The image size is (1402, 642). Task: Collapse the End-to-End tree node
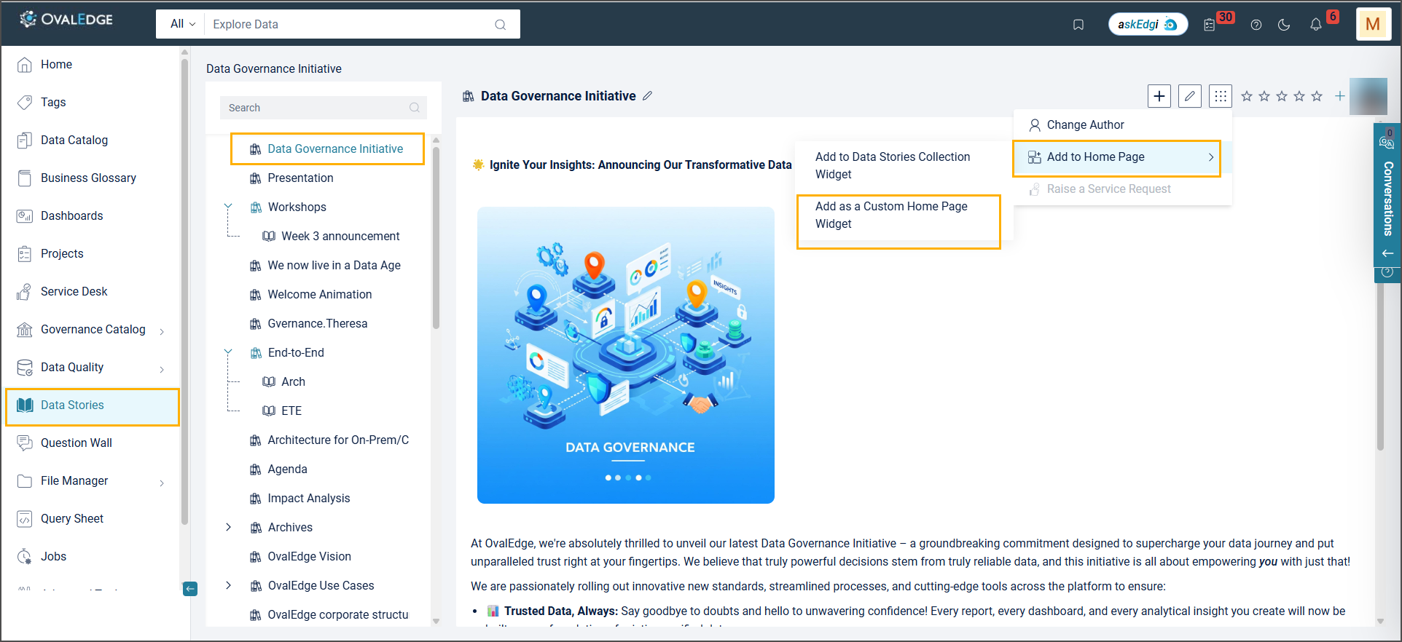click(228, 353)
